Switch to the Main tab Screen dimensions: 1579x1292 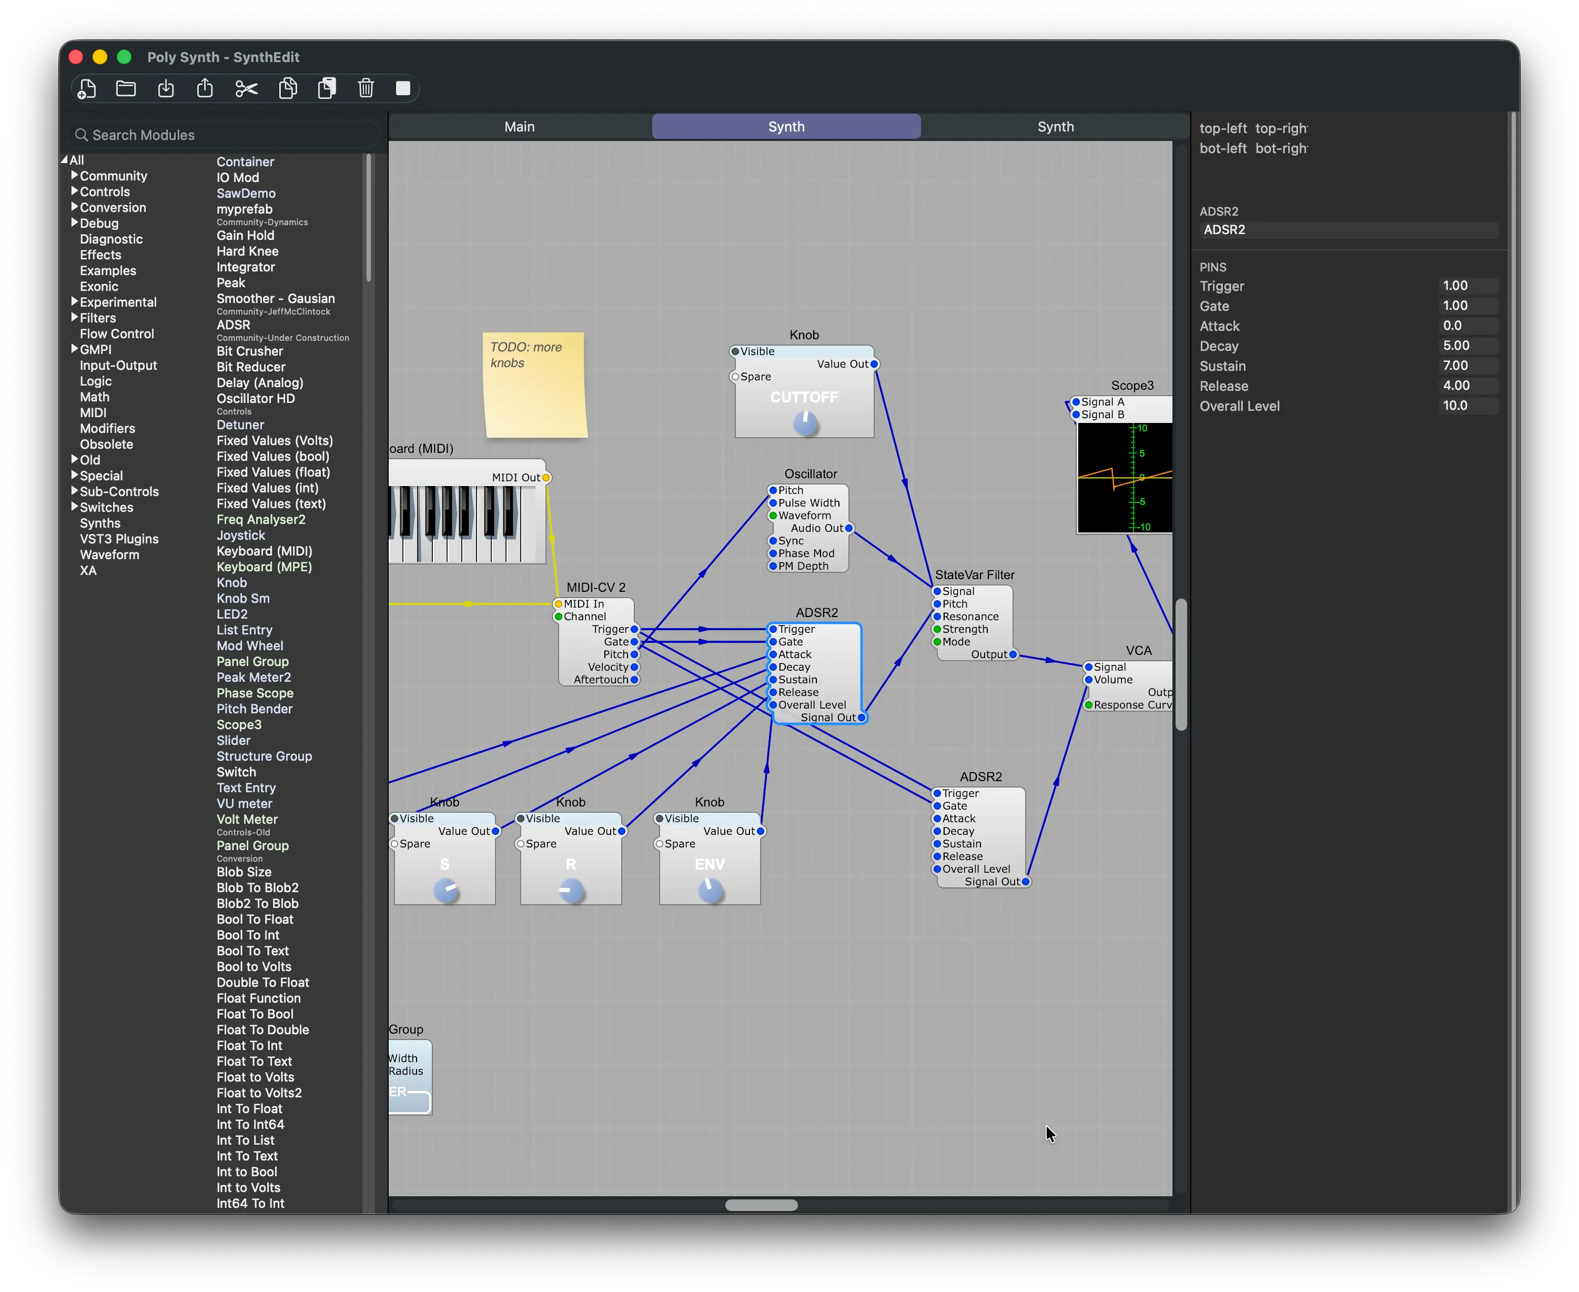519,127
